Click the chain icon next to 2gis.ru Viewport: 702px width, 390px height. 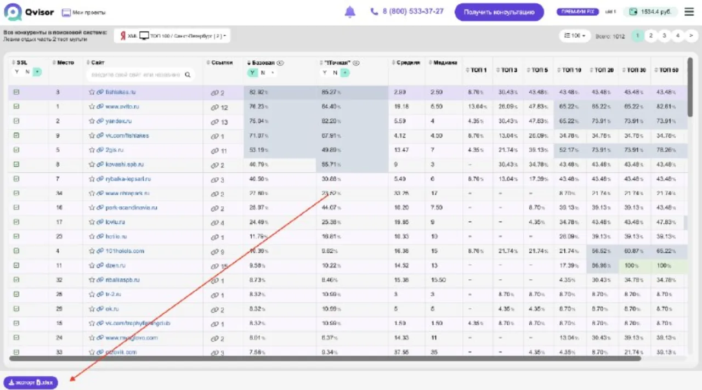click(x=100, y=150)
